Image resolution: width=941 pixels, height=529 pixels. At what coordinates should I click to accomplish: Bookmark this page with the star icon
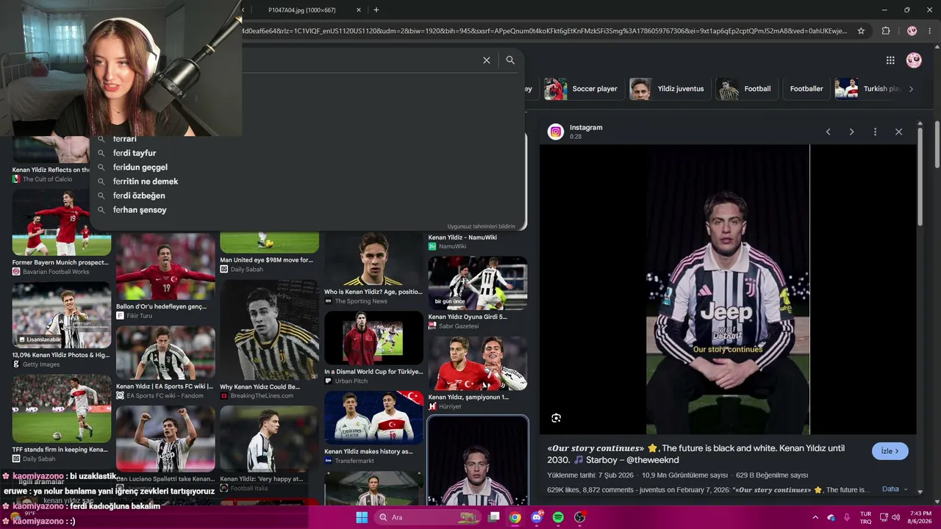[861, 31]
